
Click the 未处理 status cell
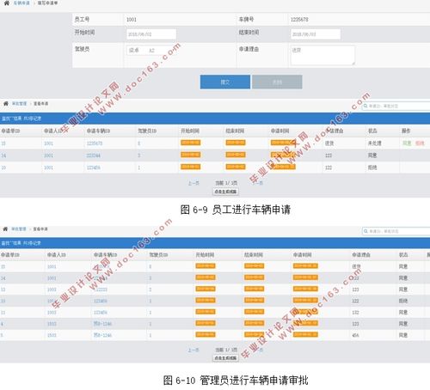pos(375,143)
